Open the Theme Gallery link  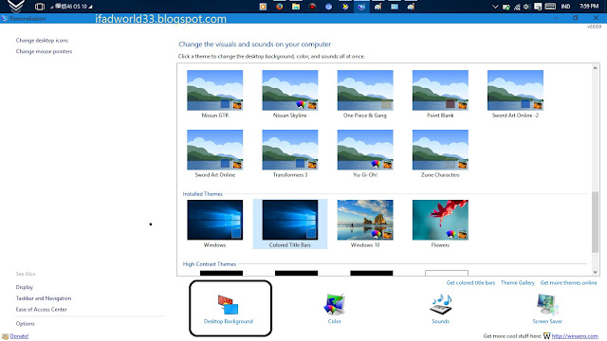pyautogui.click(x=518, y=283)
